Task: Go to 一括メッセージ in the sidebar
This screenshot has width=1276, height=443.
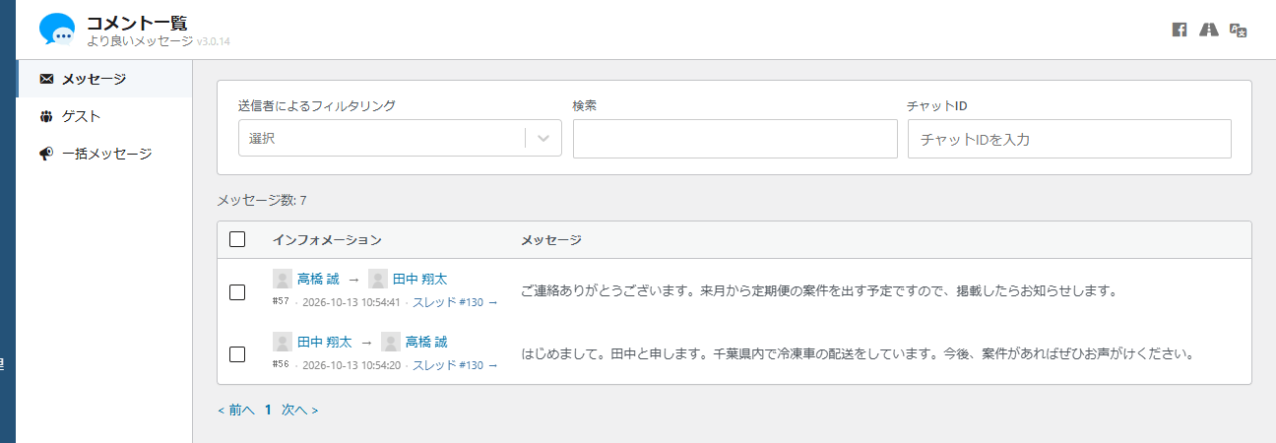Action: [104, 154]
